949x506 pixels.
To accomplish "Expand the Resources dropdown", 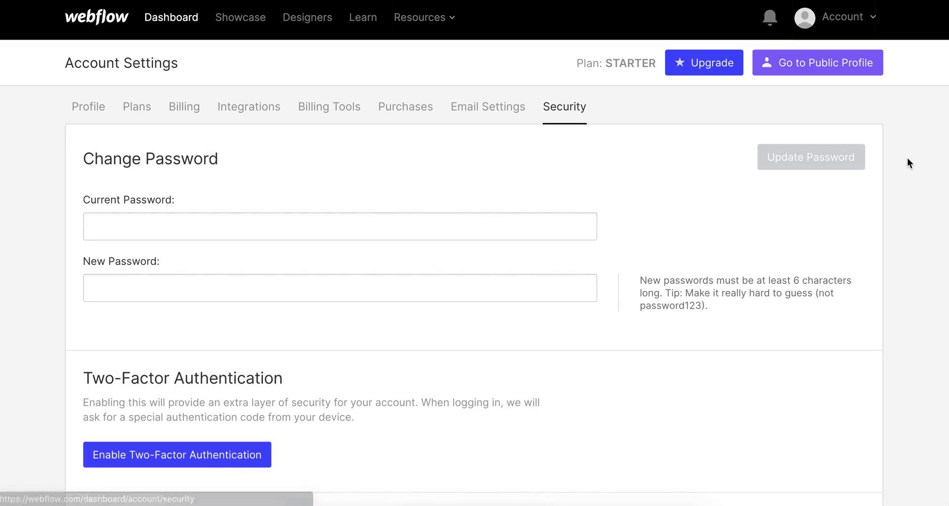I will coord(424,17).
